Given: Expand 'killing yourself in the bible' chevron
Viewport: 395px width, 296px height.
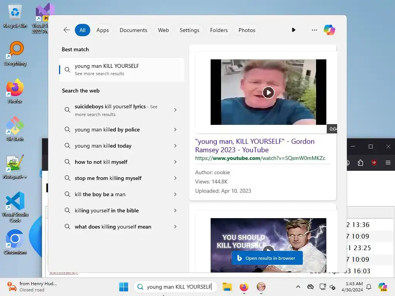Looking at the screenshot, I should tap(175, 210).
